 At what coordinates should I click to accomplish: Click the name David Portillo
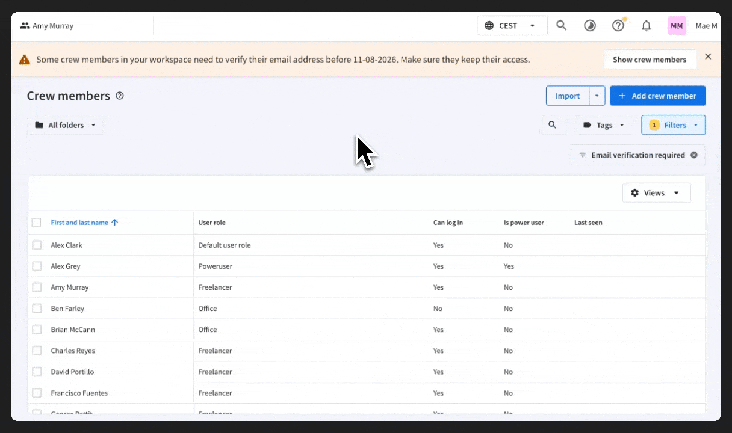(x=72, y=372)
